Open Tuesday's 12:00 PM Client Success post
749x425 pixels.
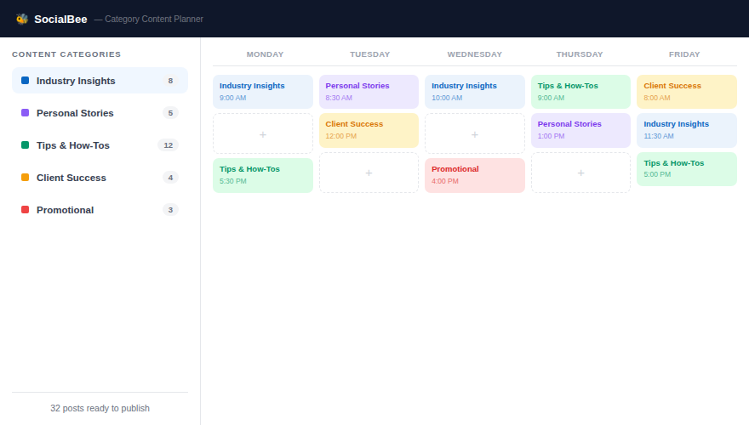[x=369, y=129]
